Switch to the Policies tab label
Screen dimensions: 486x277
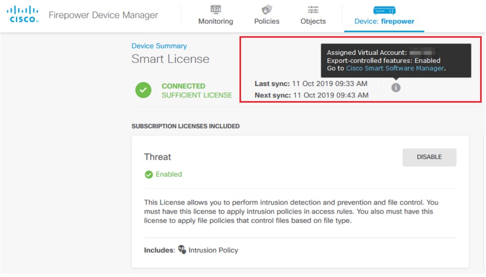(x=267, y=21)
